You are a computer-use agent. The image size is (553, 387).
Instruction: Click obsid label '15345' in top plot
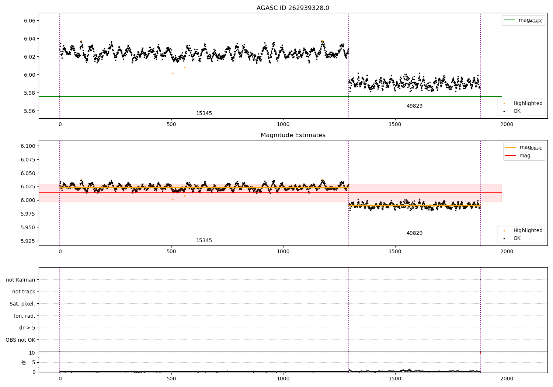pos(204,114)
